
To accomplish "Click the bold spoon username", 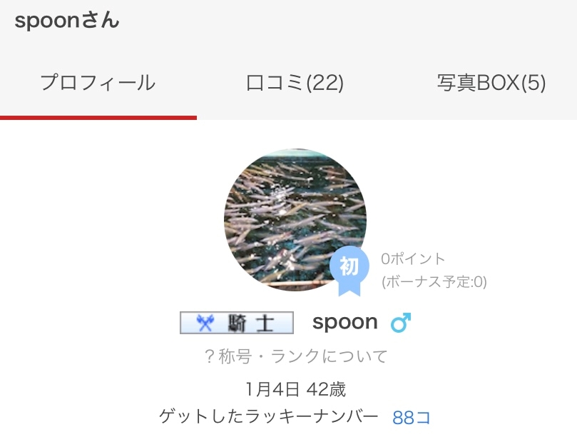I will pyautogui.click(x=344, y=322).
